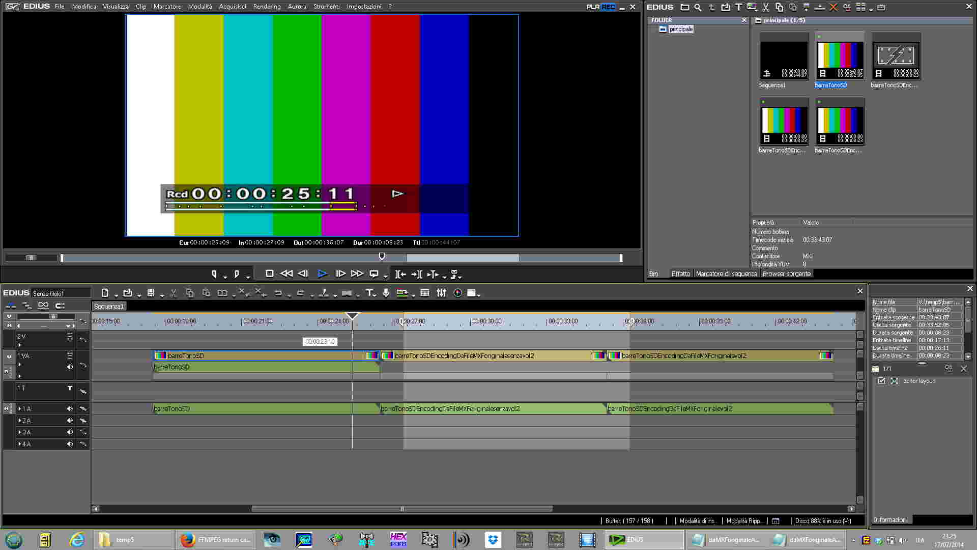The width and height of the screenshot is (977, 550).
Task: Click the Play button in the player
Action: (x=322, y=274)
